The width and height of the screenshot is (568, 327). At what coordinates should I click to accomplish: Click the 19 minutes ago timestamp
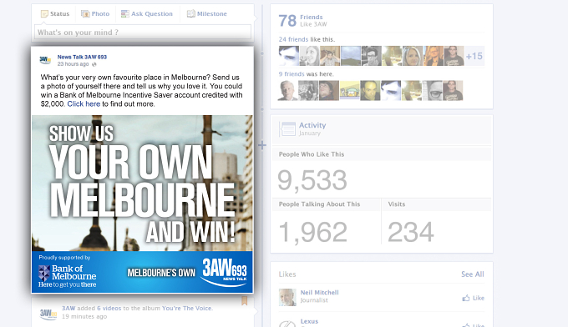click(x=84, y=316)
